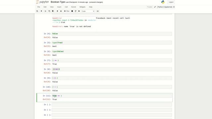Click the Out[6] result bool

tap(54, 55)
